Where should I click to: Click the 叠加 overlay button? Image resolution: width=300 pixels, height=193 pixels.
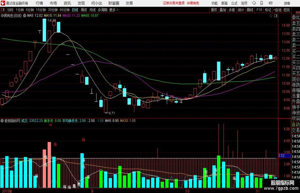[223, 10]
